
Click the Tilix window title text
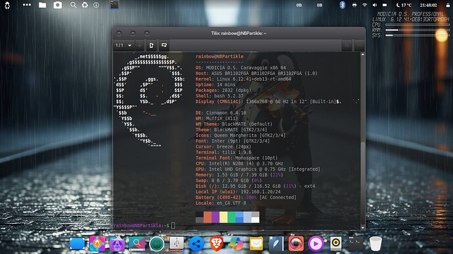(238, 33)
